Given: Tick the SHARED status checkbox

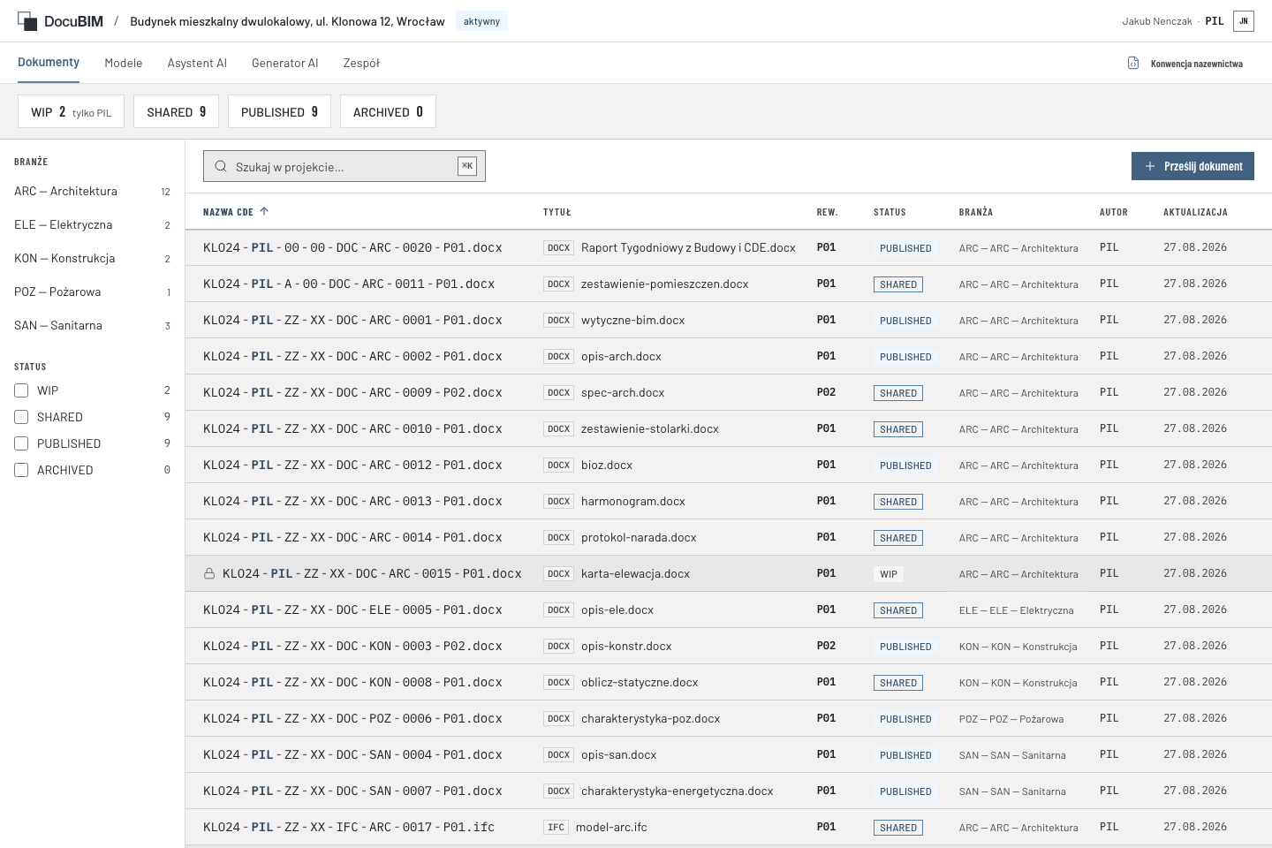Looking at the screenshot, I should [x=21, y=417].
